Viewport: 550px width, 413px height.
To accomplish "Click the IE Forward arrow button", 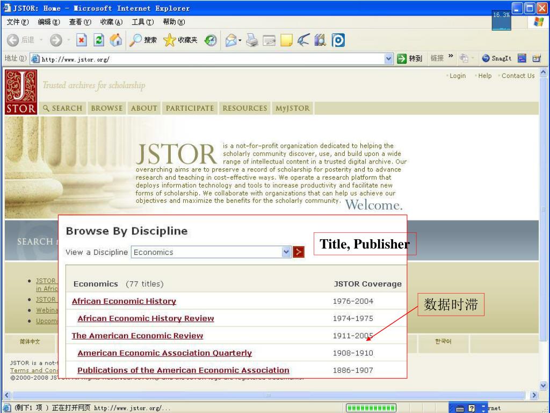I will point(56,40).
